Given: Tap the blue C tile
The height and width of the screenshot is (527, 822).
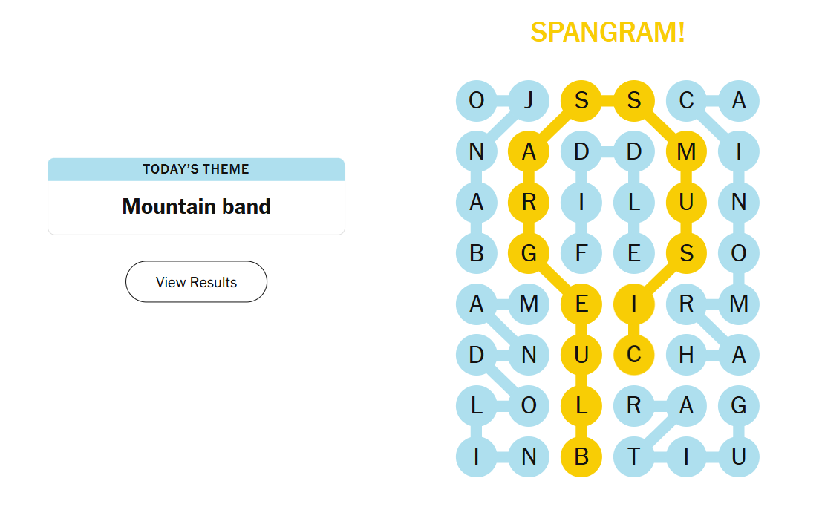Looking at the screenshot, I should [686, 100].
